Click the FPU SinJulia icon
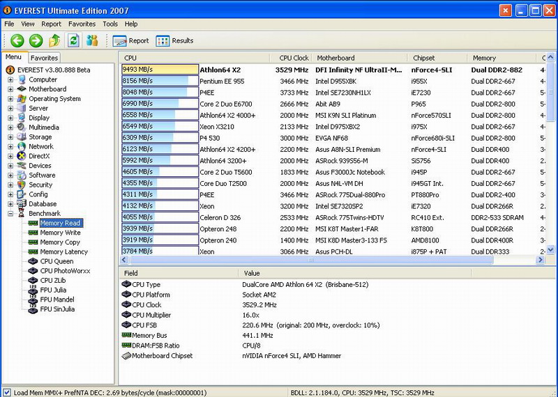 (33, 309)
